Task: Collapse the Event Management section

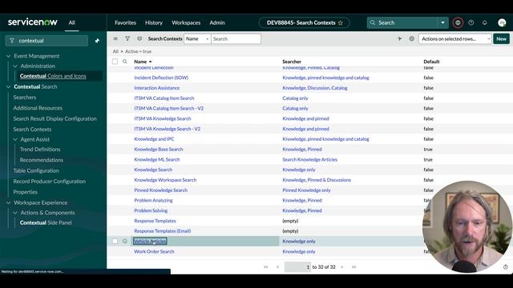Action: [9, 56]
